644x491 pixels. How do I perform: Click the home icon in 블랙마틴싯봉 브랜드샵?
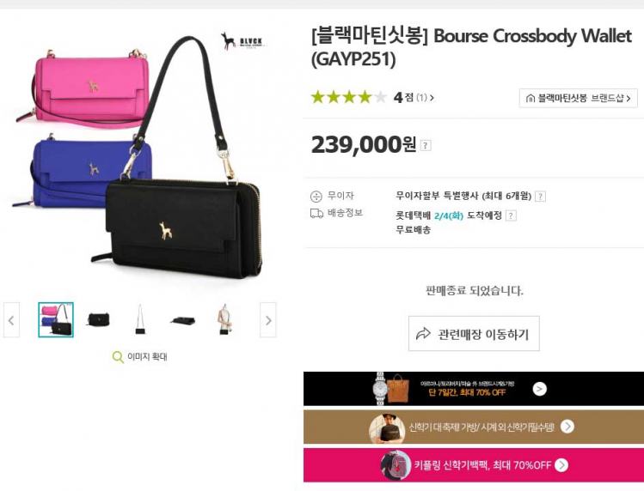click(x=531, y=99)
